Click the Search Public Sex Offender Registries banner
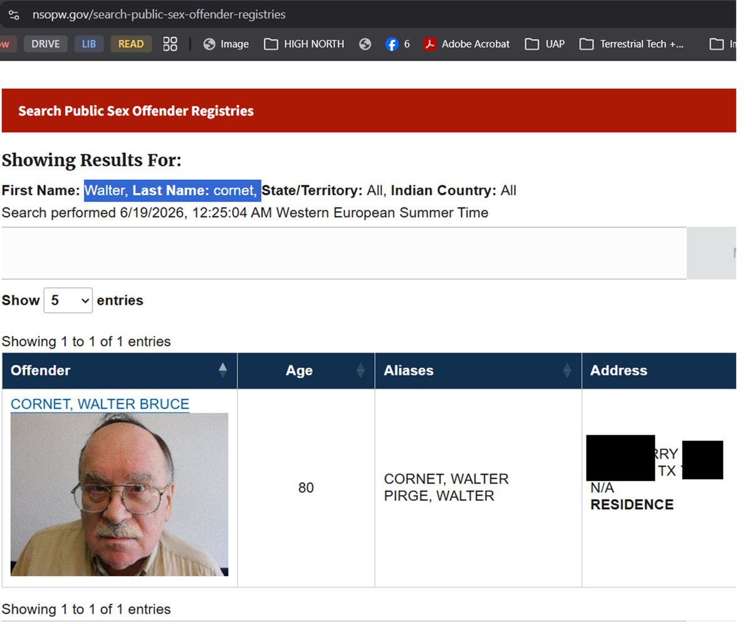Image resolution: width=752 pixels, height=637 pixels. click(368, 110)
